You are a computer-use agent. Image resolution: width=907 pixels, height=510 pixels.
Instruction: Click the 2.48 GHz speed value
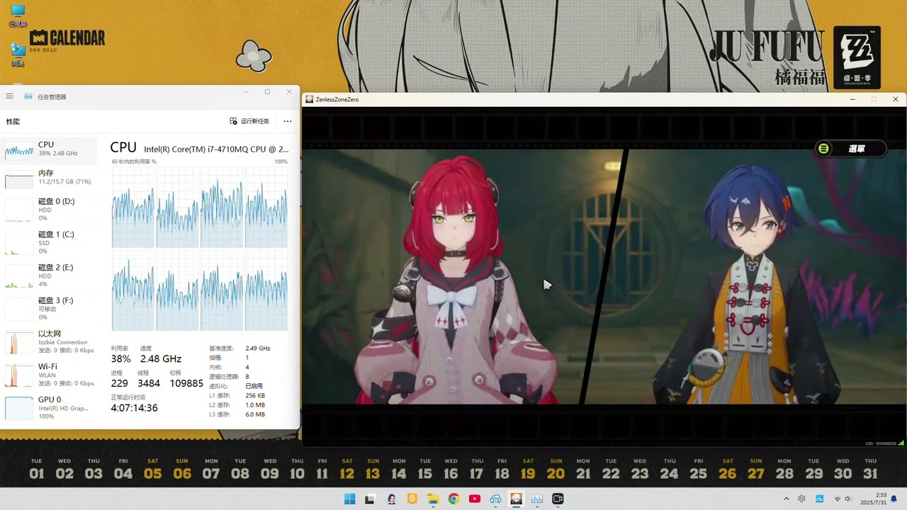pyautogui.click(x=161, y=359)
